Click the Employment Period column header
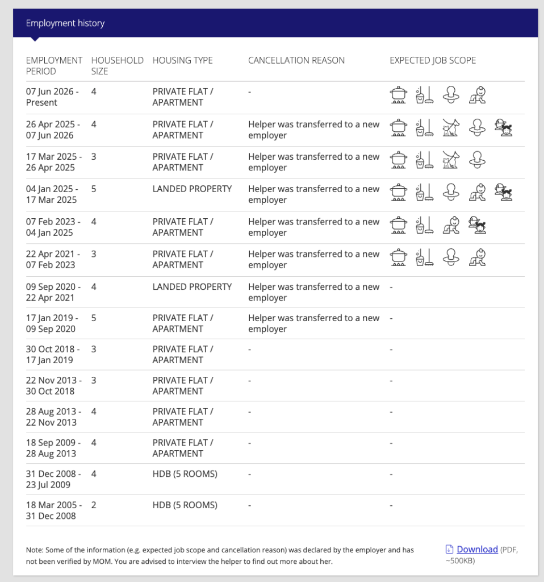 click(54, 66)
